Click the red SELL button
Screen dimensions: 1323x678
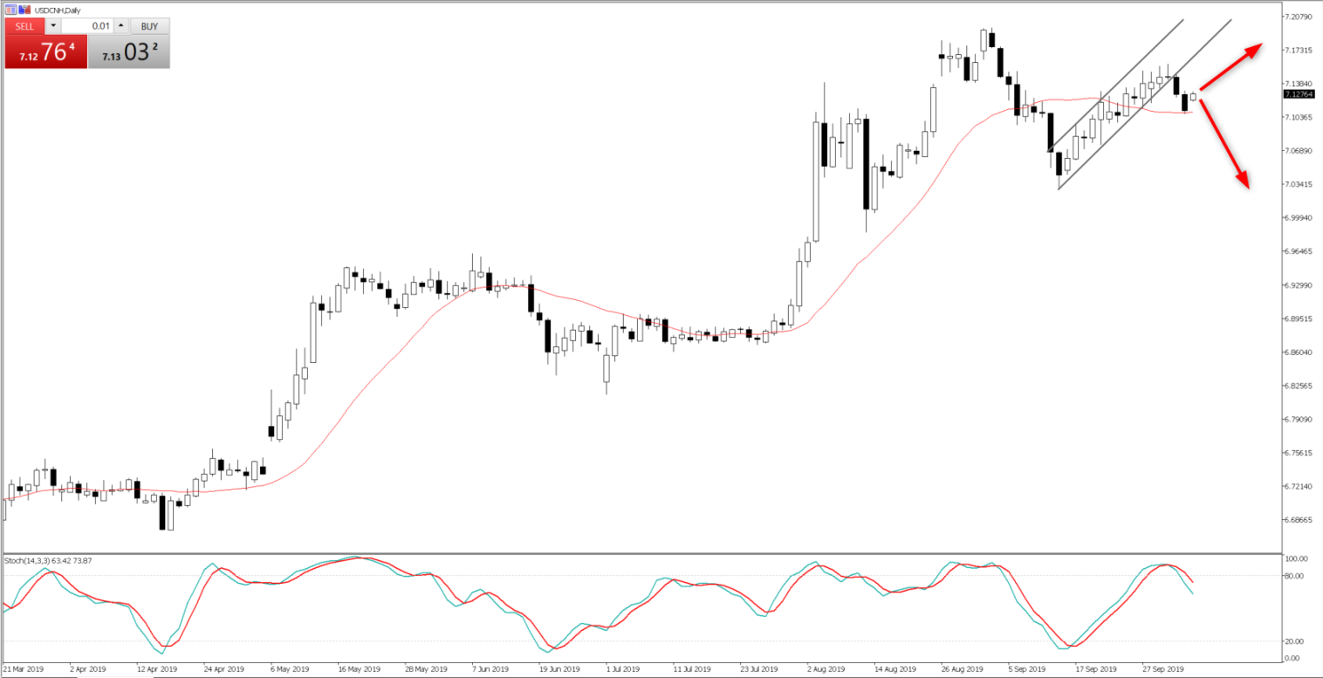coord(24,26)
